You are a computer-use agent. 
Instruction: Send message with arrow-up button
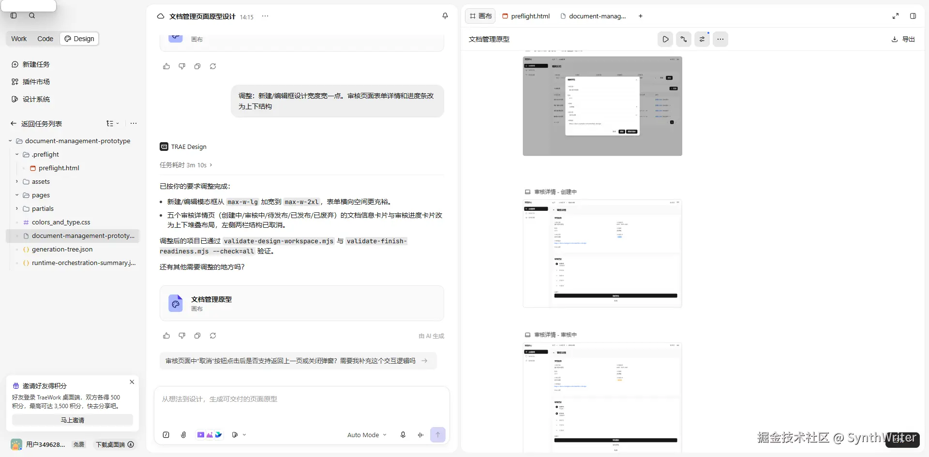pos(438,435)
